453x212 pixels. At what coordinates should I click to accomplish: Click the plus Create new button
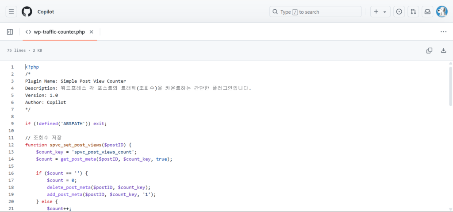coord(376,12)
